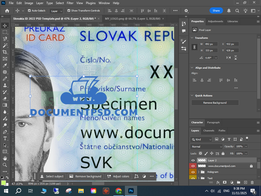The height and width of the screenshot is (196, 261).
Task: Select the Eyedropper tool
Action: click(5, 65)
